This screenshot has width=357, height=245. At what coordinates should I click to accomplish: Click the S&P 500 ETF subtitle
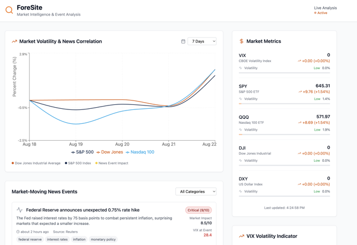[x=249, y=92]
